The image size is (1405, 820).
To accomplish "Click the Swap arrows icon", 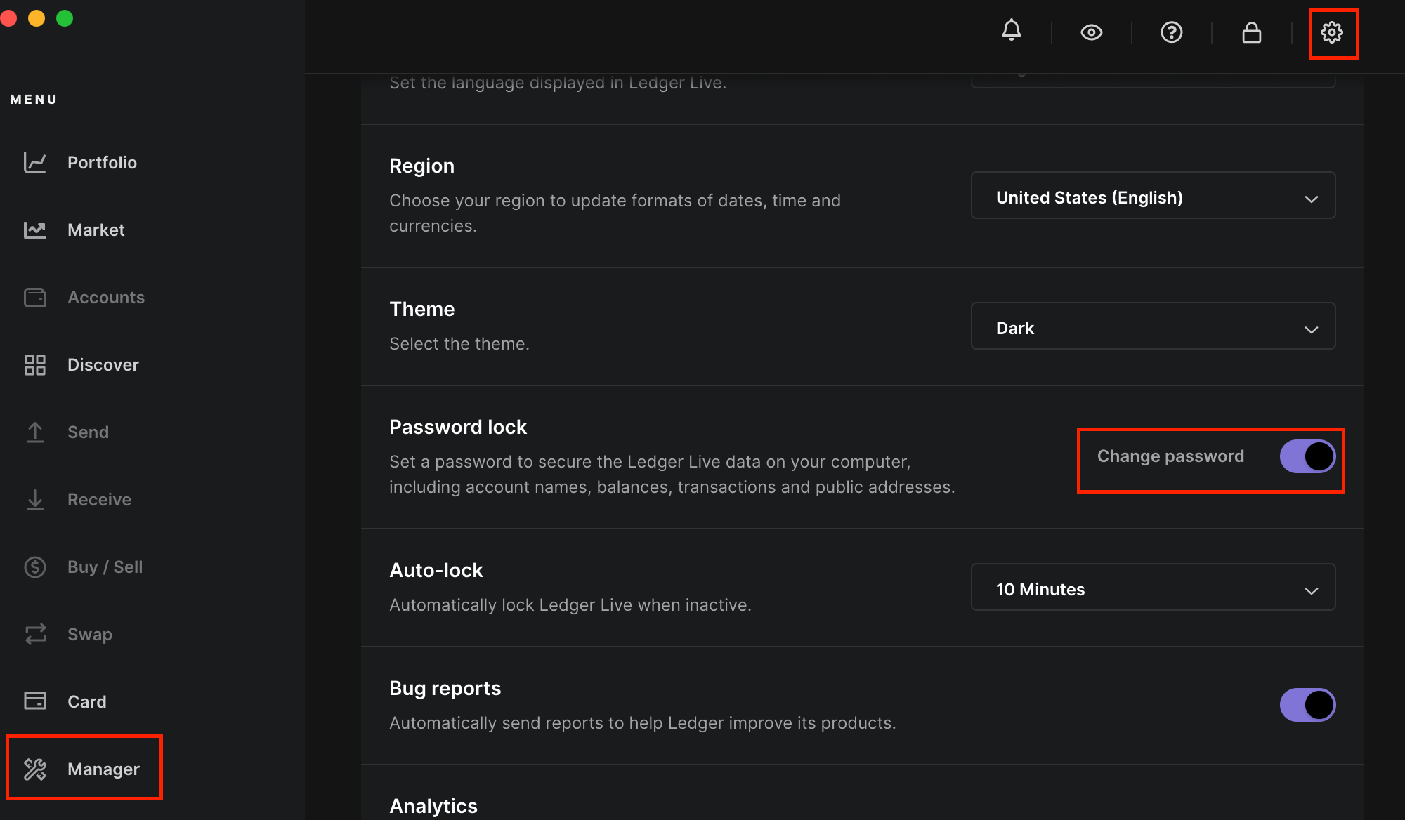I will click(x=34, y=635).
